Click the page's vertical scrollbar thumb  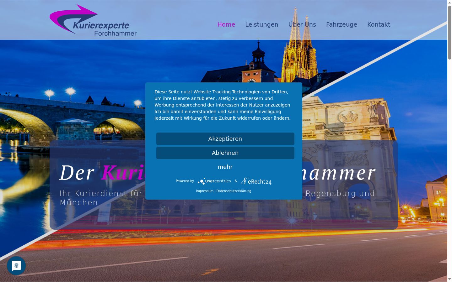[x=449, y=32]
